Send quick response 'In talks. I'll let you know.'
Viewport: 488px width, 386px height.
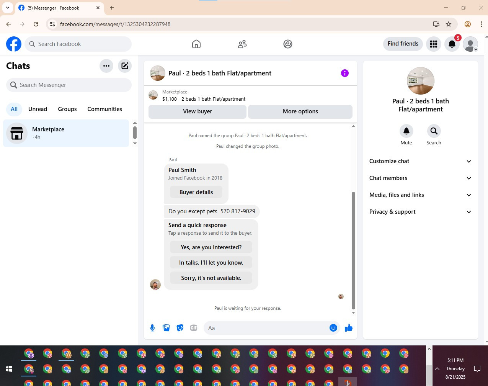coord(211,263)
